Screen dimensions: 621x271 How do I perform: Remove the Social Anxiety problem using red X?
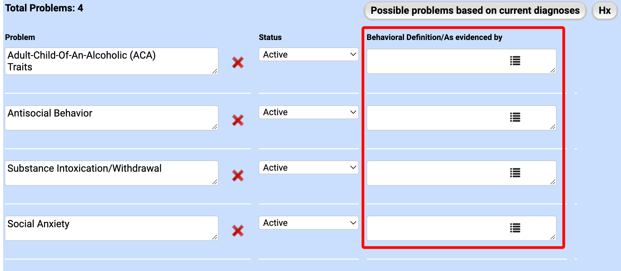[x=238, y=231]
